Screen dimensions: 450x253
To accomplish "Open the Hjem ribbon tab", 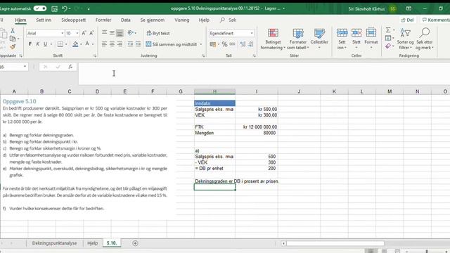I will pos(20,20).
